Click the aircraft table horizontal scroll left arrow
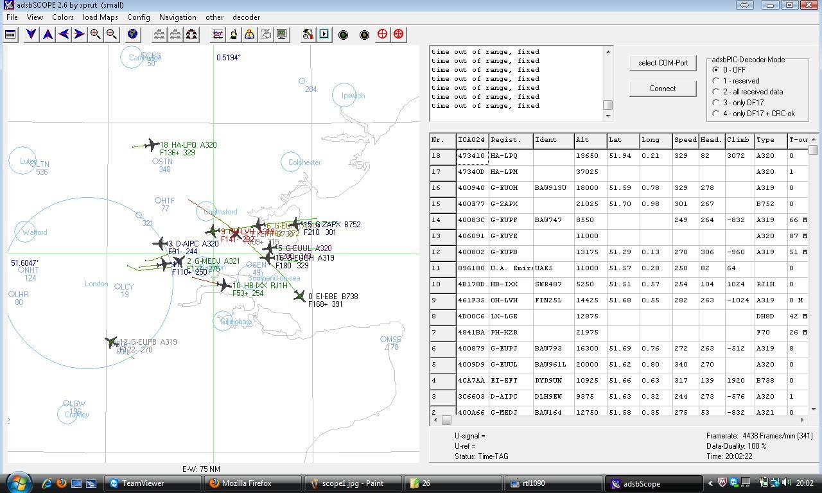 (435, 420)
